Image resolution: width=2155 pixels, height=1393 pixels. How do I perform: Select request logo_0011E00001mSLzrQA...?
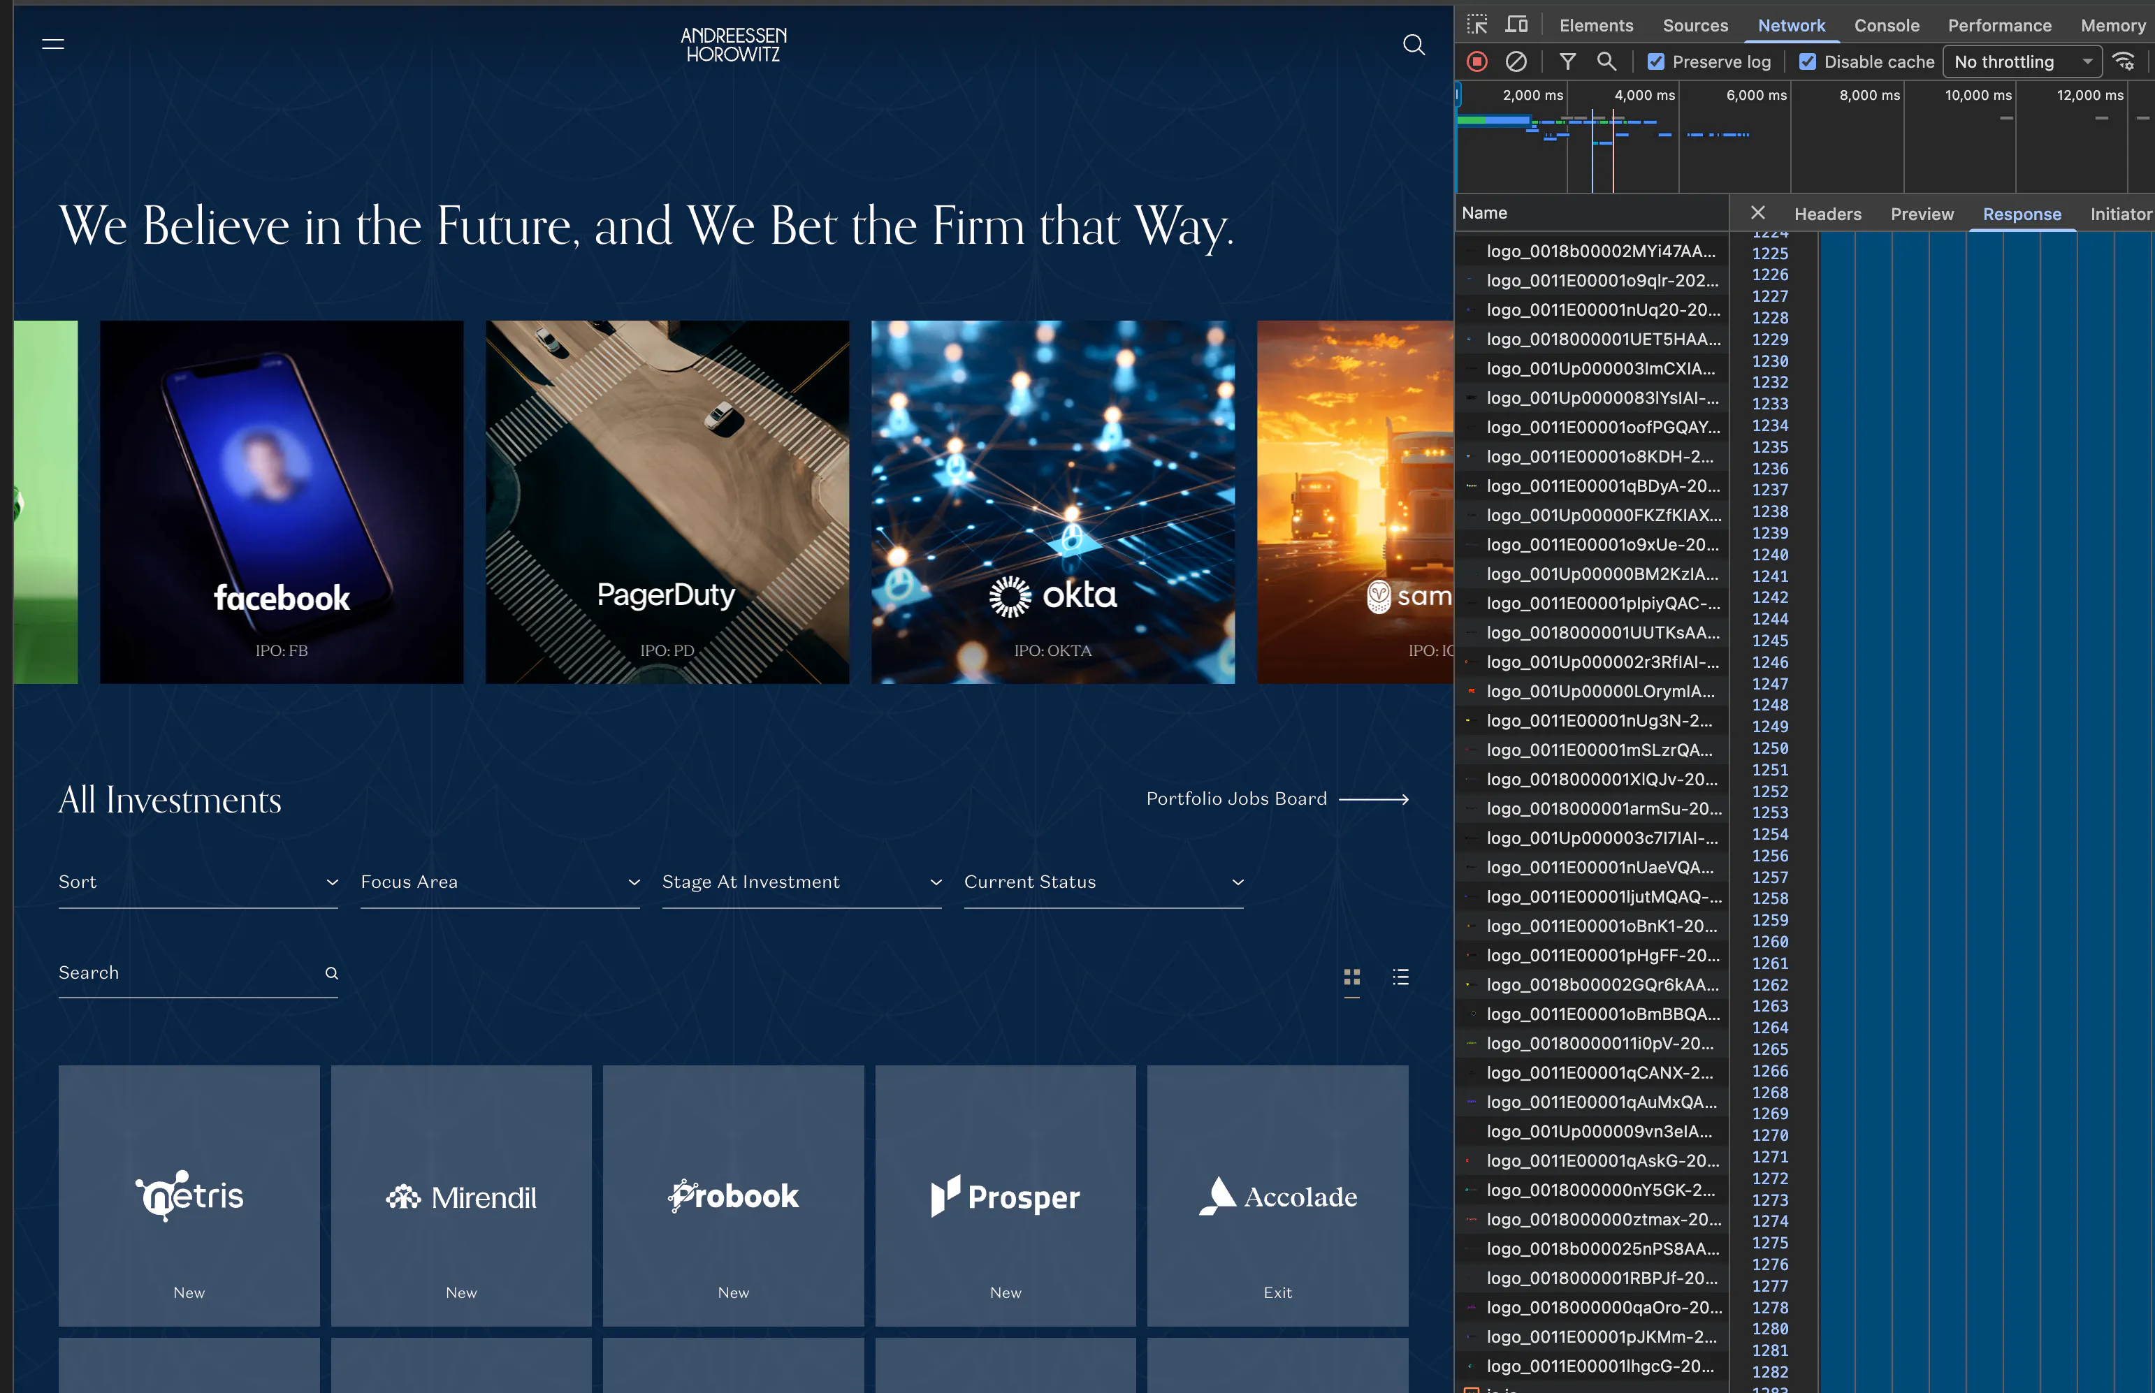pos(1592,750)
